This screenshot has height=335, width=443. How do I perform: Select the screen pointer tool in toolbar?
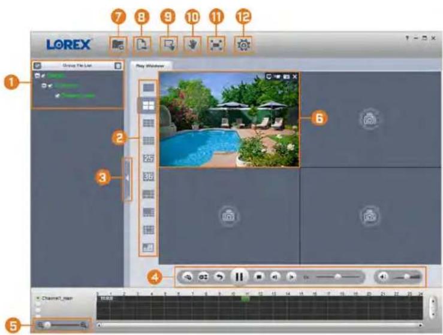(x=169, y=45)
